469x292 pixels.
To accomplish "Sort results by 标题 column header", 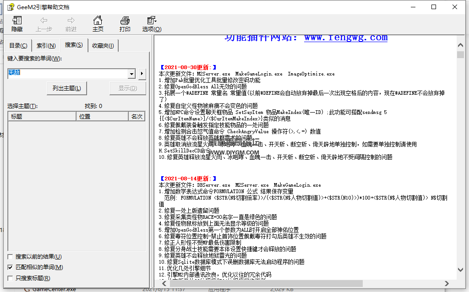I will click(42, 117).
